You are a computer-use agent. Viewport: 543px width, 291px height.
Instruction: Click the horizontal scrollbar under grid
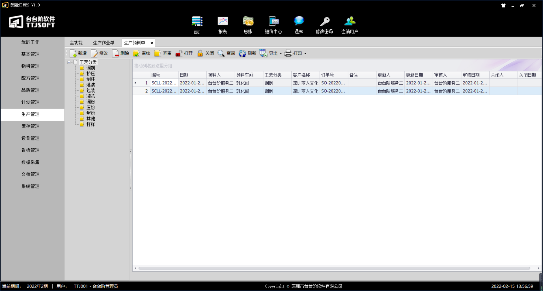(x=334, y=268)
